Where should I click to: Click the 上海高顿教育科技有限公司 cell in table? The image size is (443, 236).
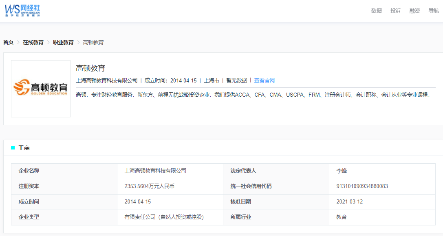pyautogui.click(x=155, y=171)
